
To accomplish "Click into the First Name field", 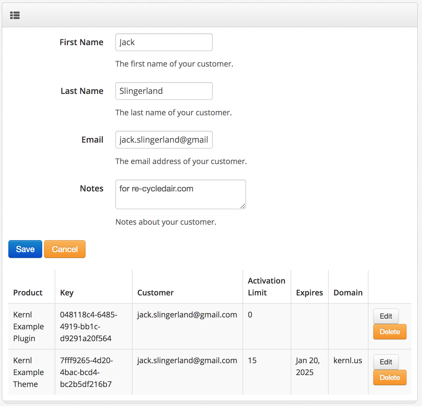I will point(164,42).
